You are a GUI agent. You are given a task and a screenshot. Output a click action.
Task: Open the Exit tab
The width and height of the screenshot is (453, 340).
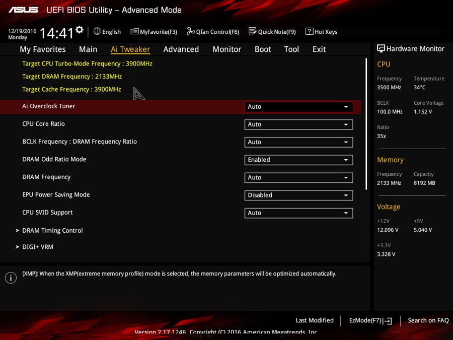(319, 49)
